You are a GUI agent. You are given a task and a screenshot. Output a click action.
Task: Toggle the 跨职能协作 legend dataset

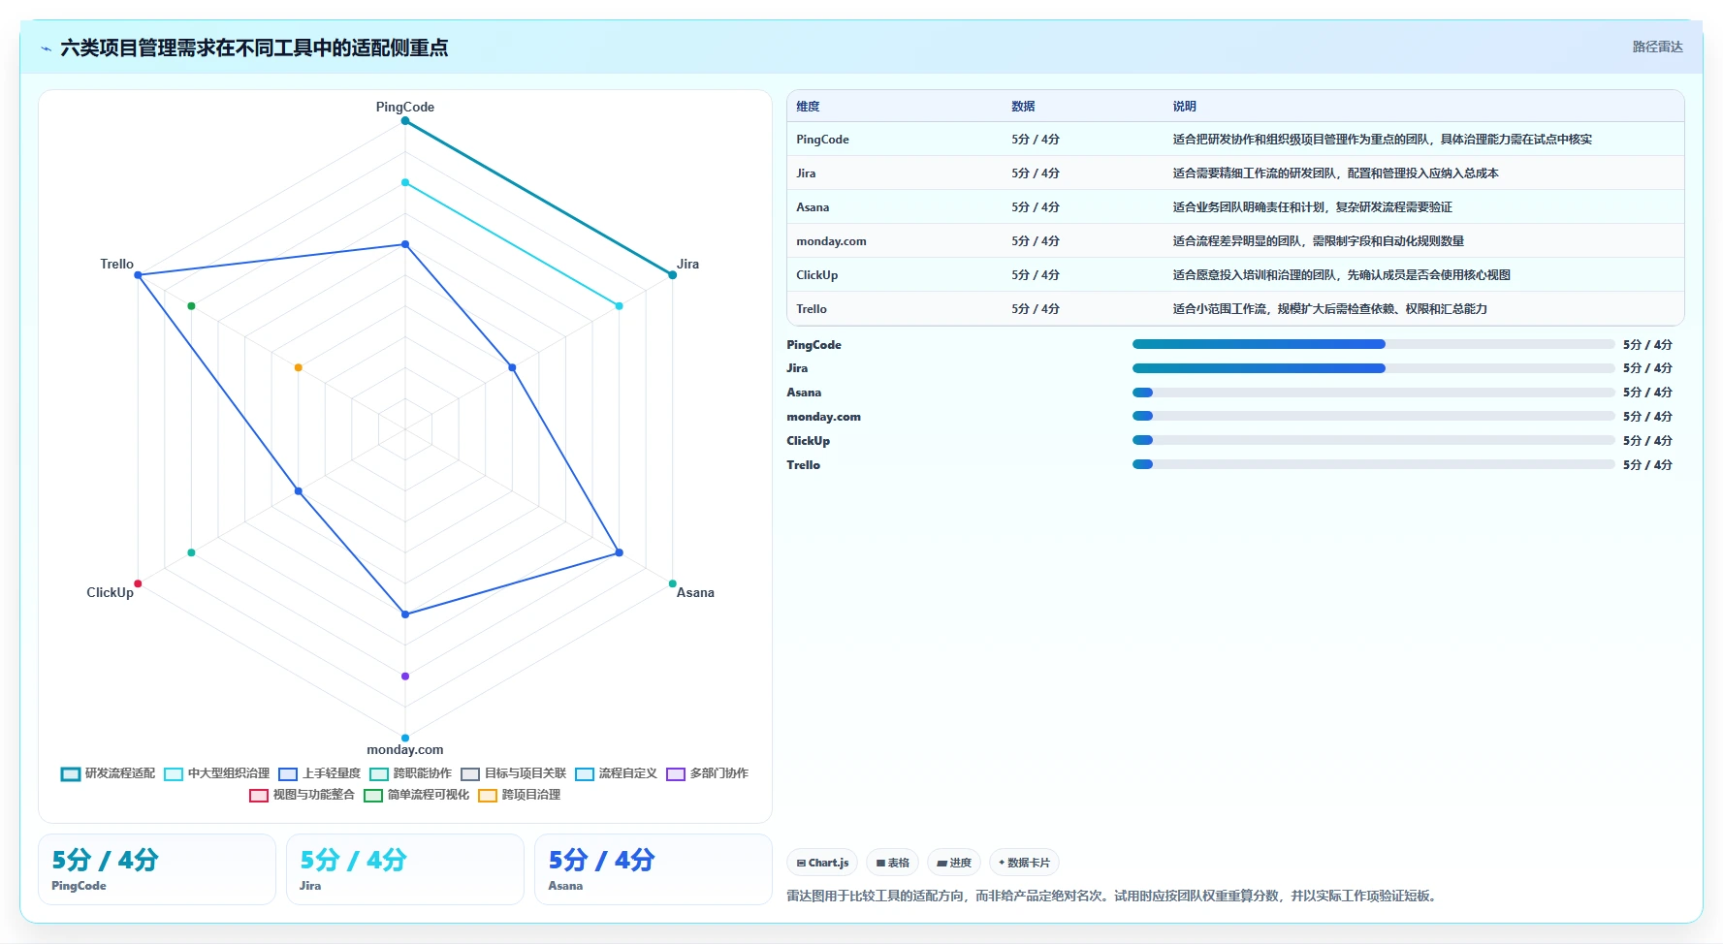(410, 773)
